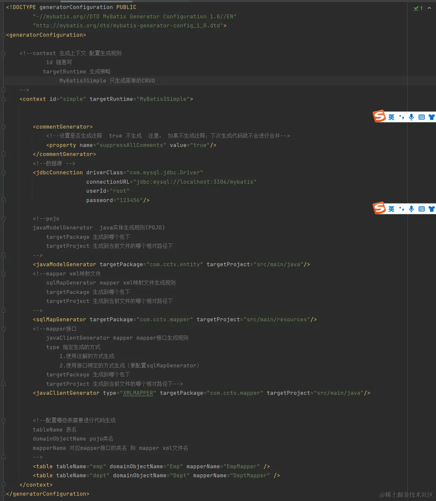Collapse the 配置哪些表 comment fold
Image resolution: width=436 pixels, height=501 pixels.
point(4,421)
